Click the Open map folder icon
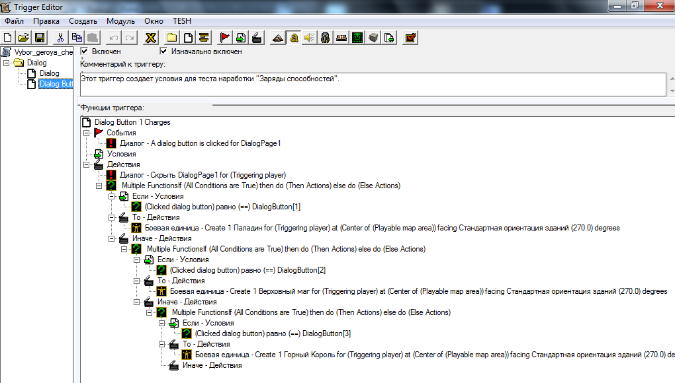Viewport: 675px width, 383px height. point(24,38)
